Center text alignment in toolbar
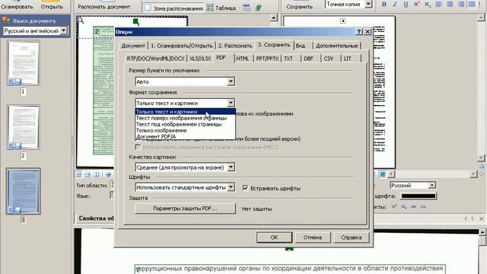Viewport: 487px width, 274px height. (x=450, y=4)
